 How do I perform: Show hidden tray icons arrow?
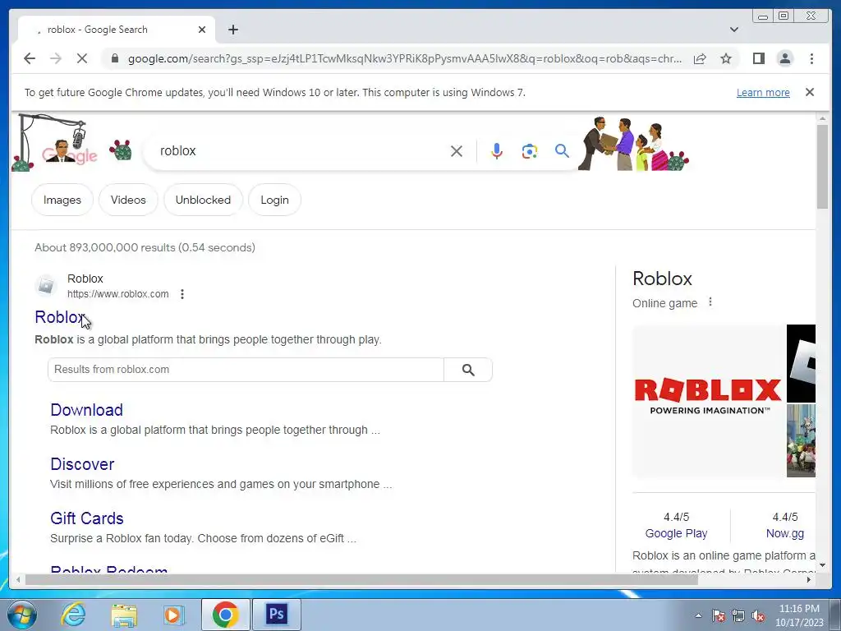pos(698,615)
